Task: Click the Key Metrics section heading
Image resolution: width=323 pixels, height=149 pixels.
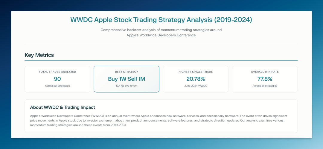Action: click(x=39, y=55)
